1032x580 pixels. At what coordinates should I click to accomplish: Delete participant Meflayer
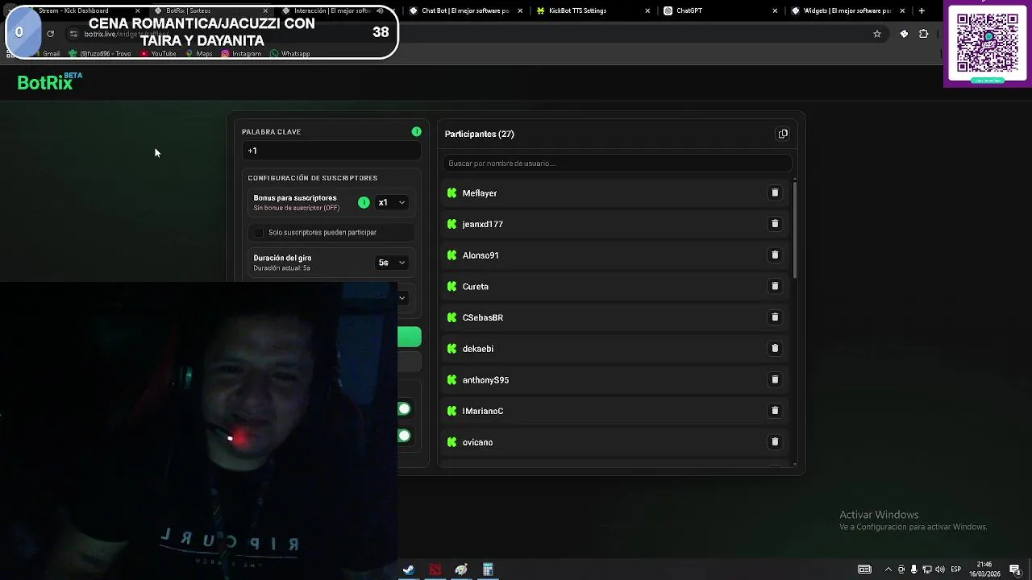775,193
